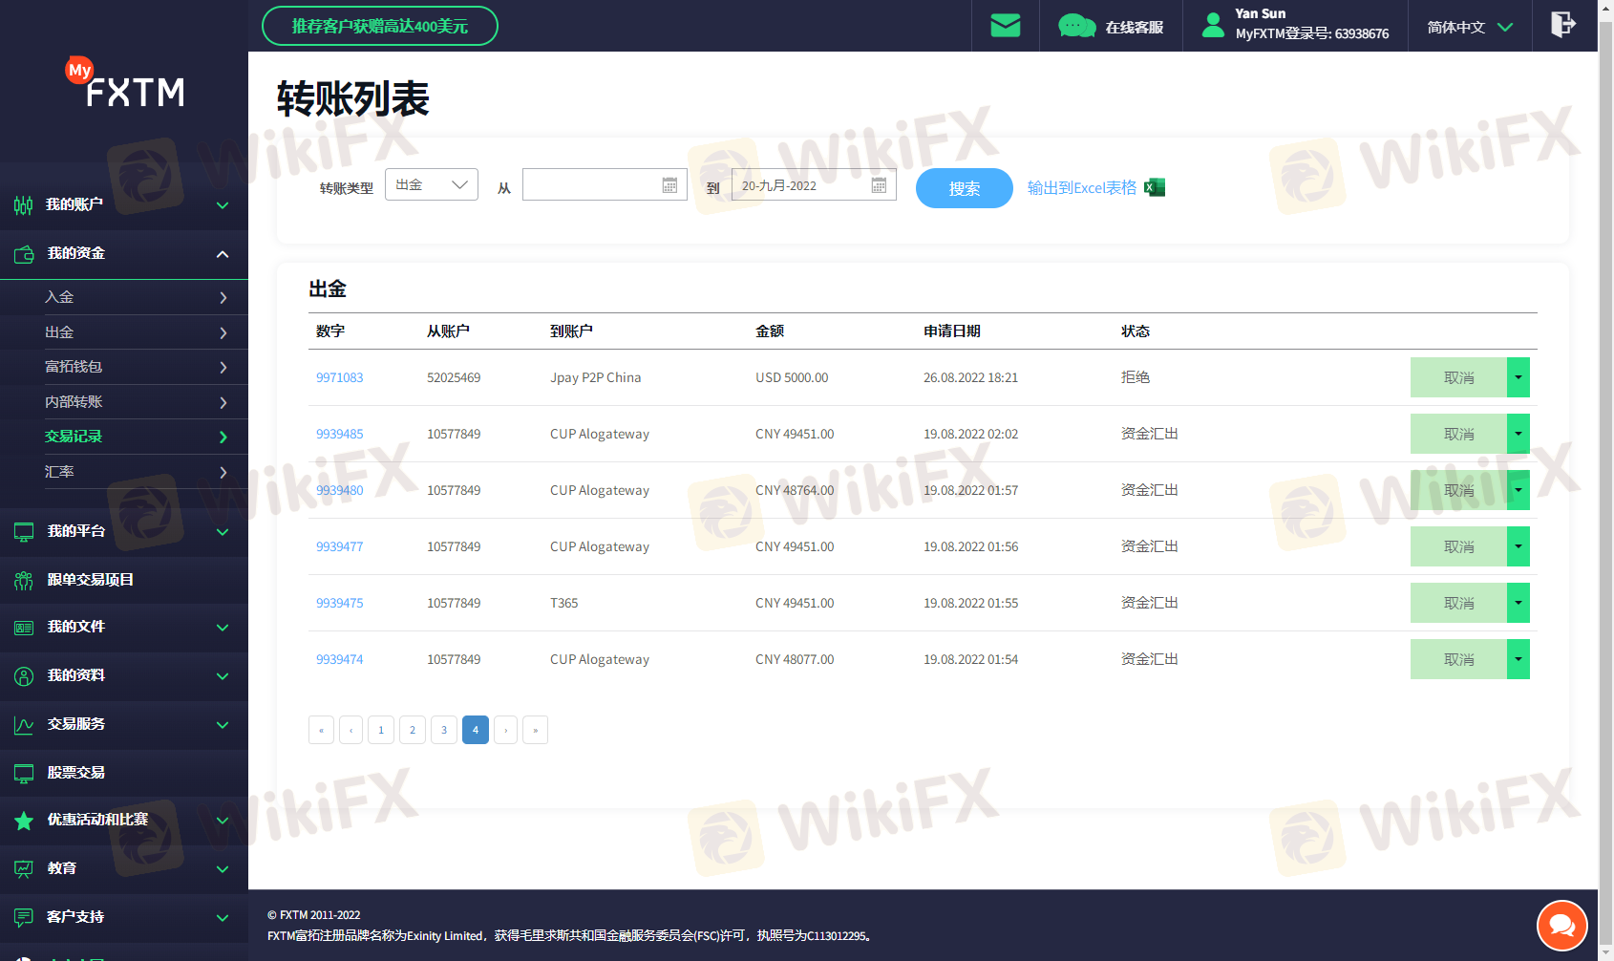Expand the 交易服务 sidebar menu

pos(223,725)
